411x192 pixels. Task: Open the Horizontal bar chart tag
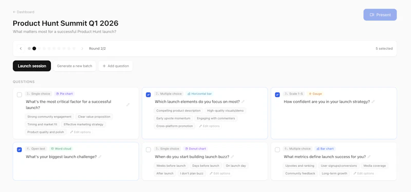click(200, 94)
